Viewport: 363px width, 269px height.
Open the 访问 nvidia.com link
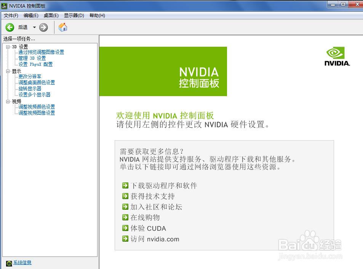(155, 239)
